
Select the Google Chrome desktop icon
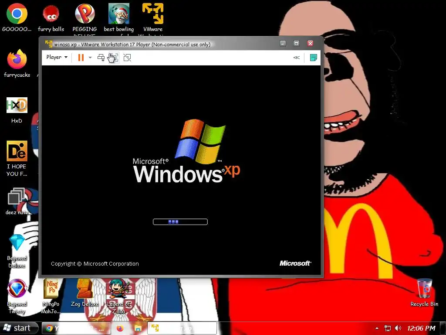coord(17,17)
